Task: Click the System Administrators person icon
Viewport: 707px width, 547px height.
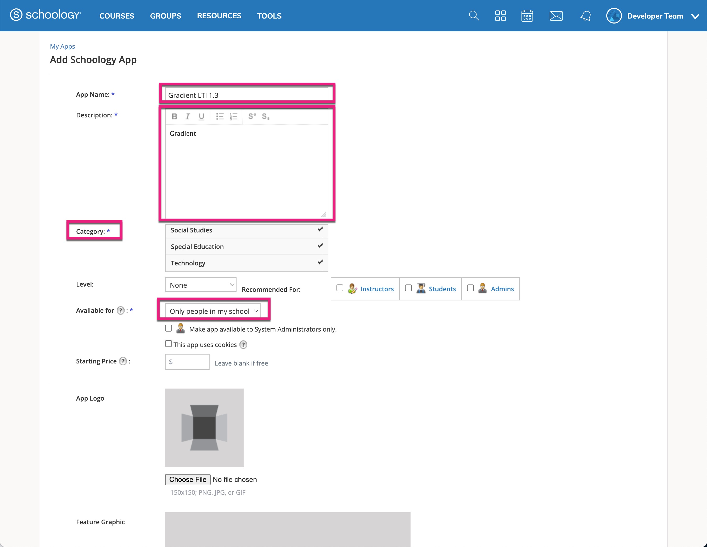Action: pos(180,328)
